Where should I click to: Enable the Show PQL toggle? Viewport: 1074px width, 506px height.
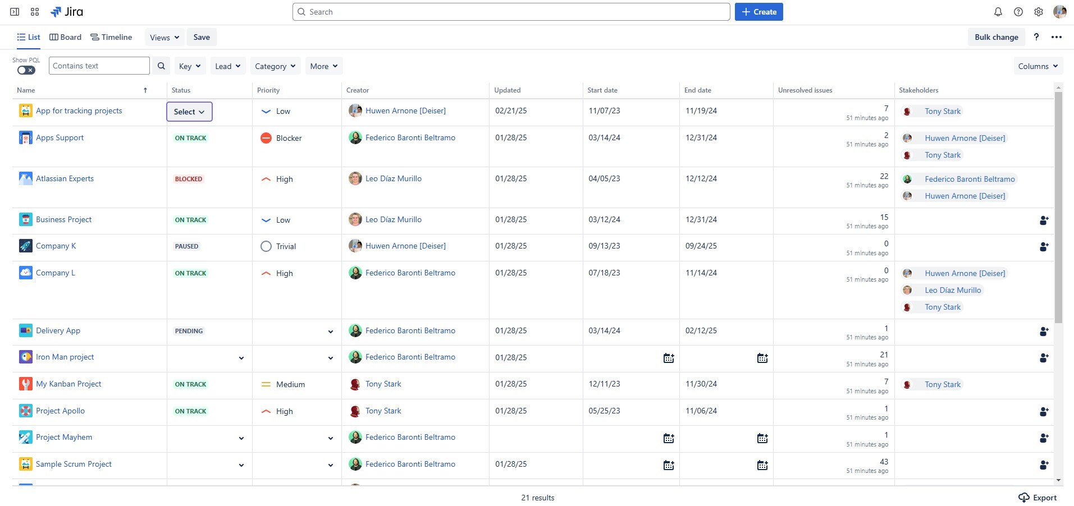tap(26, 70)
